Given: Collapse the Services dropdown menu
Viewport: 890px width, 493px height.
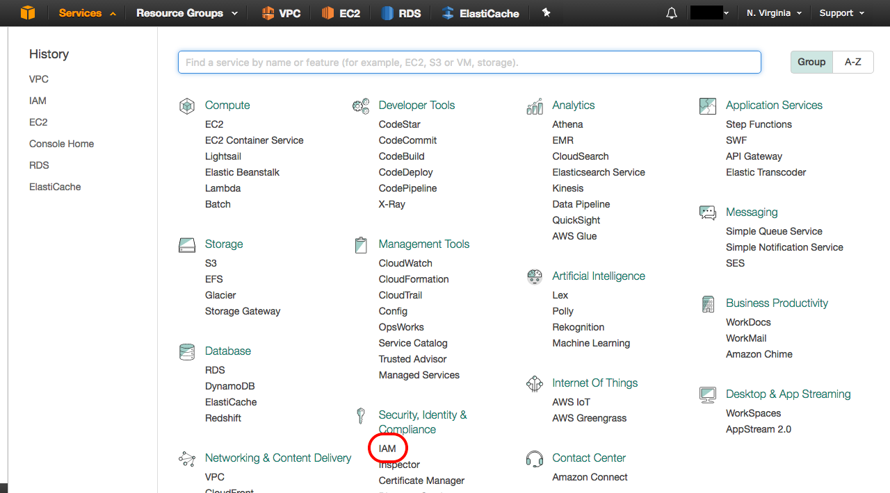Looking at the screenshot, I should 88,13.
